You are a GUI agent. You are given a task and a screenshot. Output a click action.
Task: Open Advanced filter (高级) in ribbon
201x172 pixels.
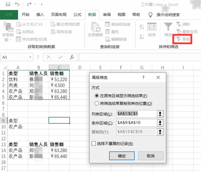tap(183, 39)
